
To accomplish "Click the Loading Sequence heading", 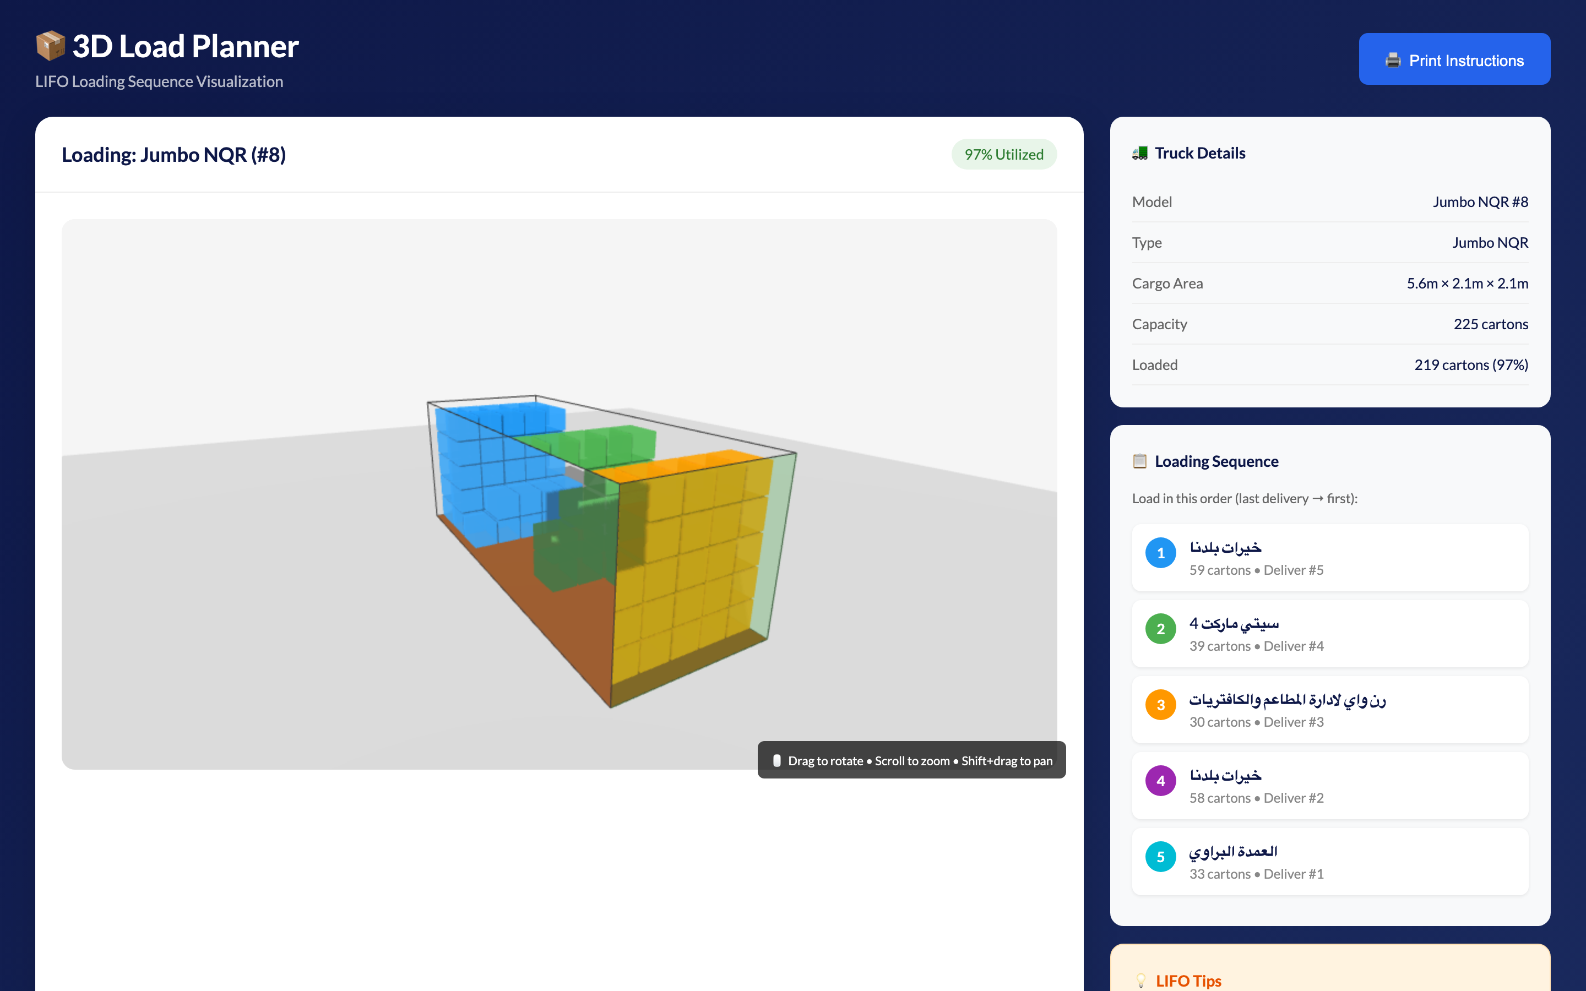I will coord(1216,461).
